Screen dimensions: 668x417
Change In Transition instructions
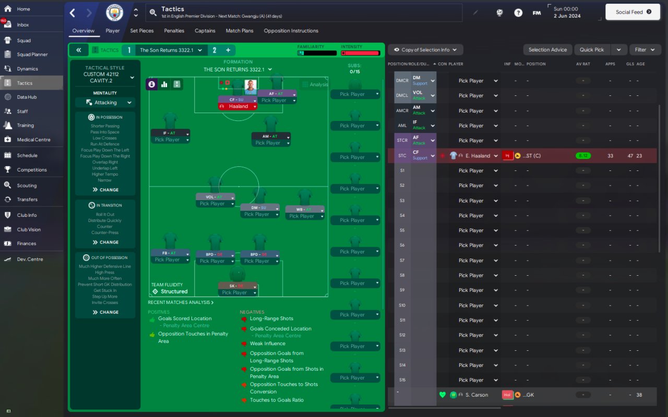(x=105, y=242)
